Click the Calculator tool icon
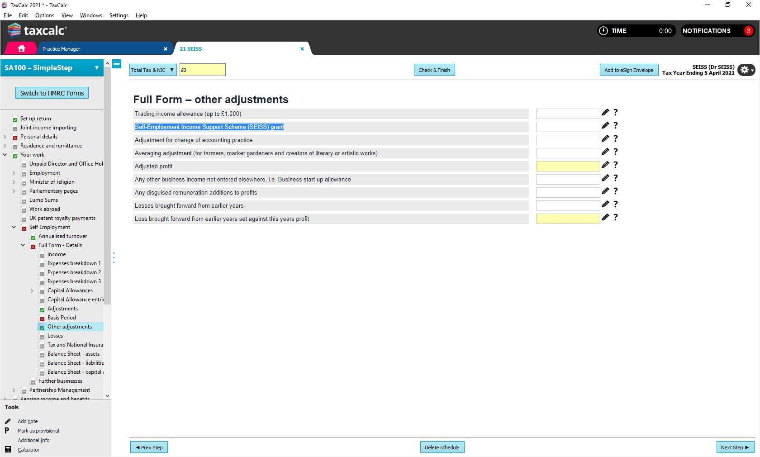This screenshot has width=760, height=457. (8, 449)
